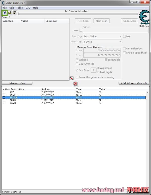Click Add Address Manually button
Screen dimensions: 151x195
134,83
